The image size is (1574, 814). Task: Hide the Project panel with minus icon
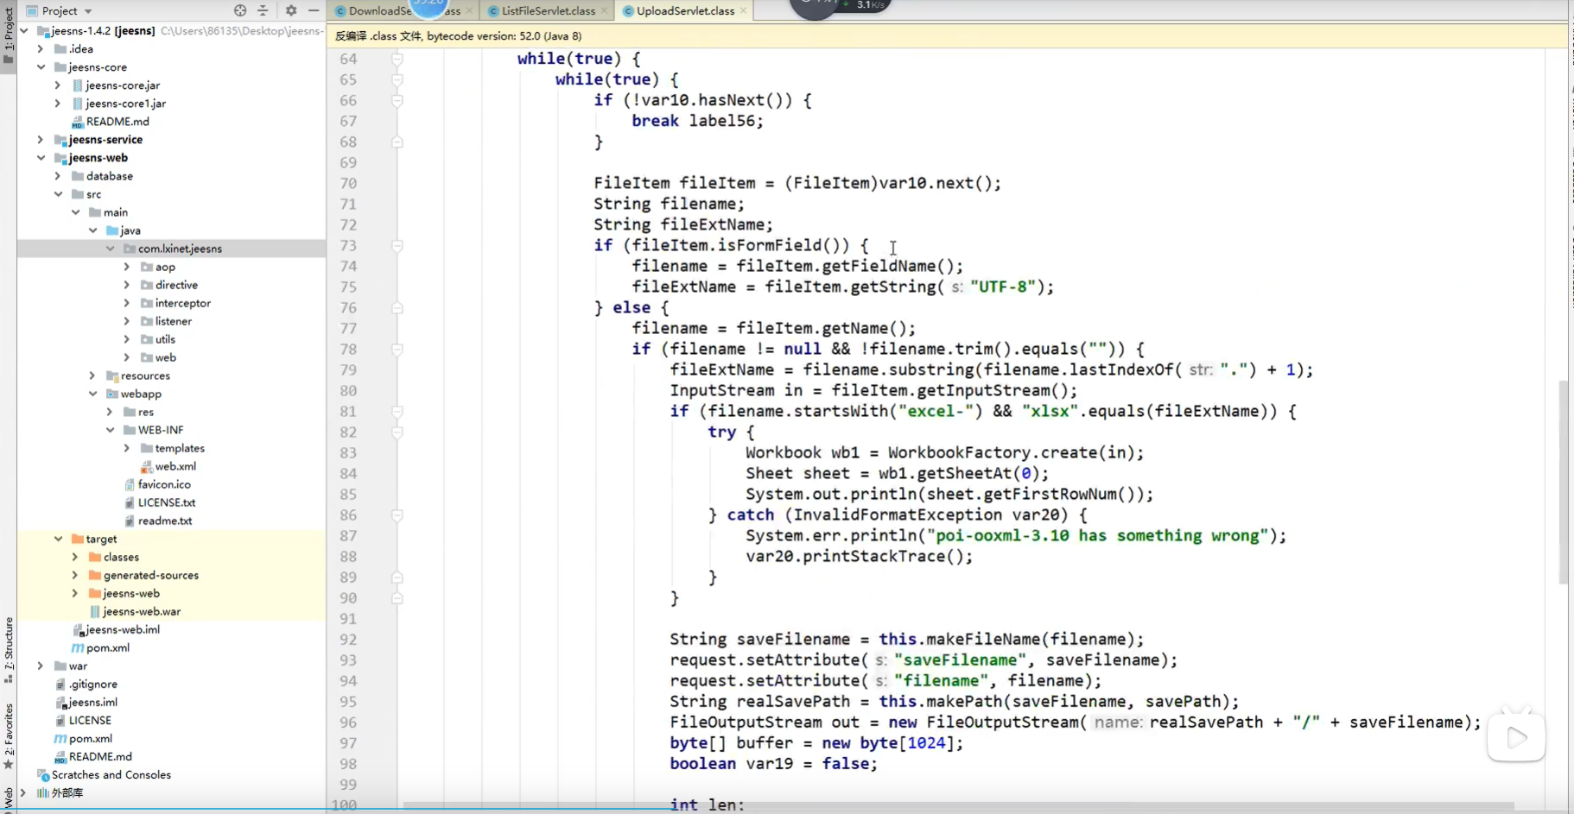click(x=314, y=10)
